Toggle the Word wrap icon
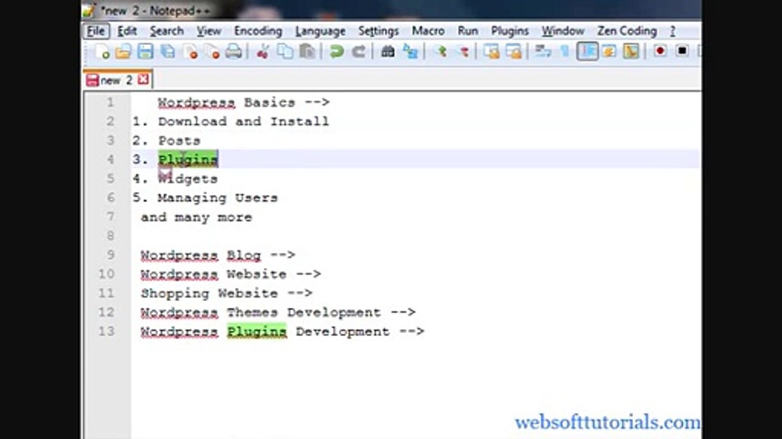The image size is (782, 439). (543, 52)
